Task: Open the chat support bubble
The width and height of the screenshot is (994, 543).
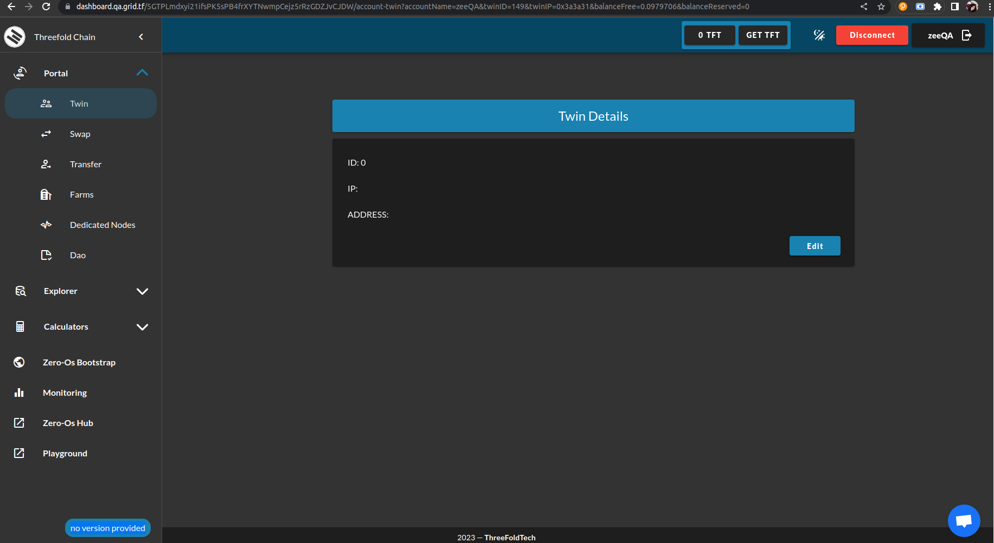Action: click(x=964, y=520)
